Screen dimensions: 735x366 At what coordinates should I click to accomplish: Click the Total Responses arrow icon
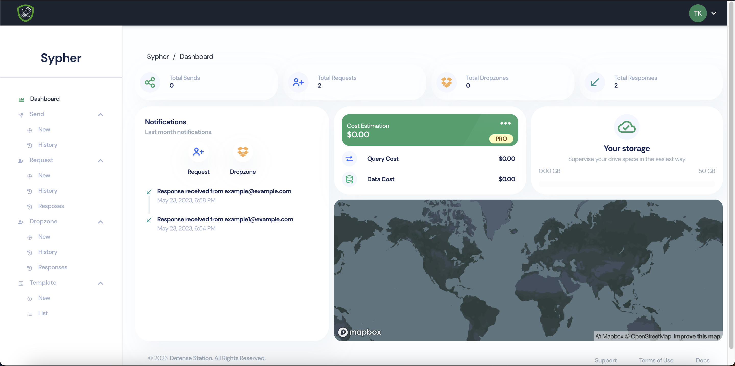595,82
